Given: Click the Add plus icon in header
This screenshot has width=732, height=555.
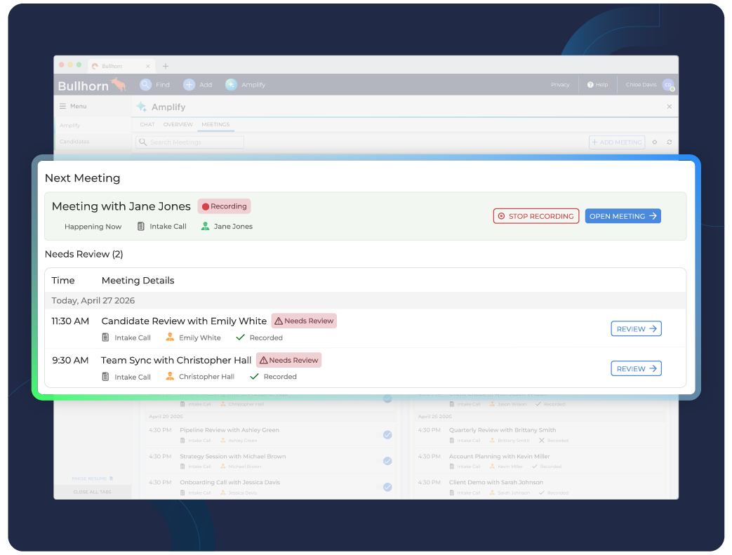Looking at the screenshot, I should pos(189,84).
